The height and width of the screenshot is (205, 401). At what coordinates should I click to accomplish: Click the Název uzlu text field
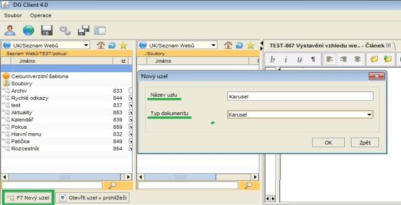[300, 97]
